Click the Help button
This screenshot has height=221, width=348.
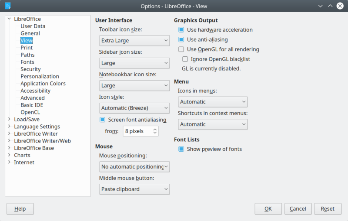click(20, 209)
